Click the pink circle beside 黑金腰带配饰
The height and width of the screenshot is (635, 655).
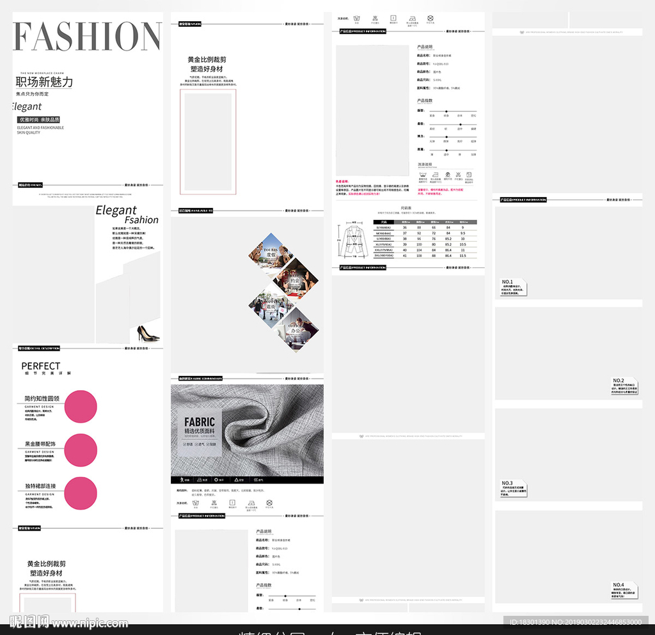81,450
